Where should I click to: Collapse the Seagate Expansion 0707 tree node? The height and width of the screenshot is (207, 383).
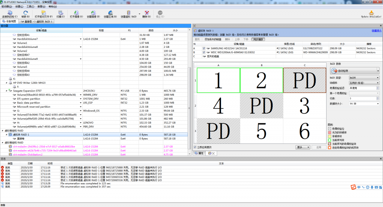click(7, 90)
